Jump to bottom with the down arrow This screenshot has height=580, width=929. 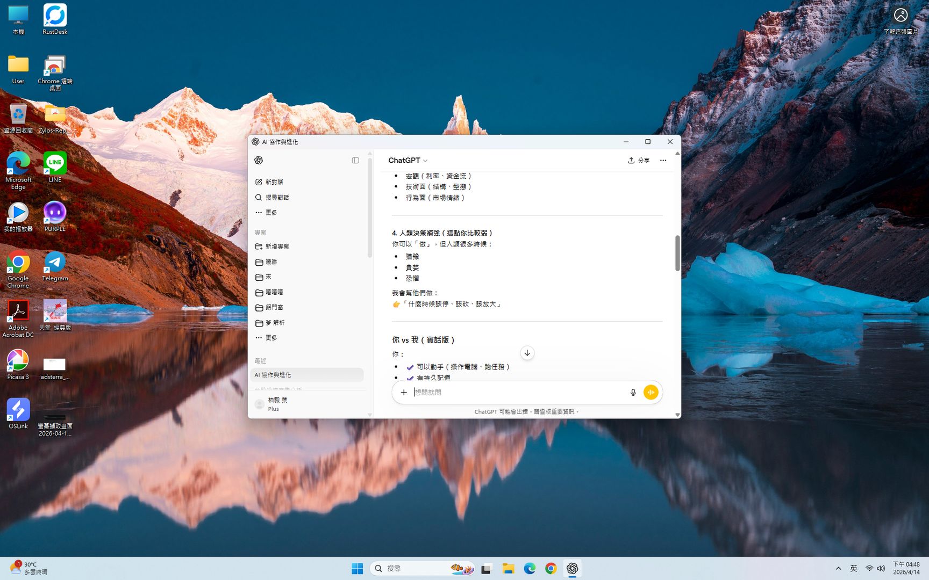[527, 353]
